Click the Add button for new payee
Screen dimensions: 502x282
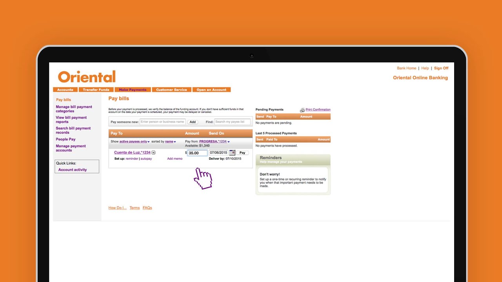point(193,122)
